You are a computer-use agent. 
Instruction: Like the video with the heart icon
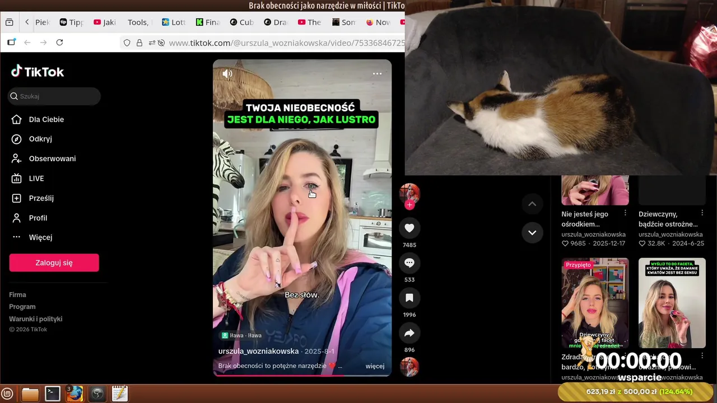[409, 228]
